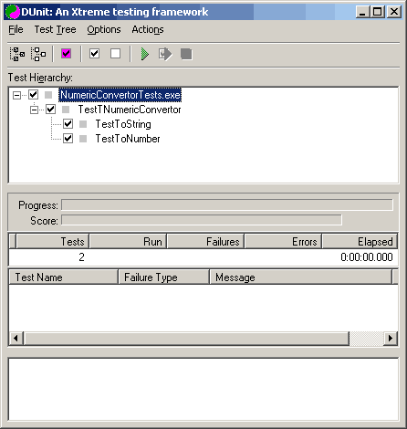The width and height of the screenshot is (407, 429).
Task: Click the checked box select current toolbar icon
Action: 95,54
